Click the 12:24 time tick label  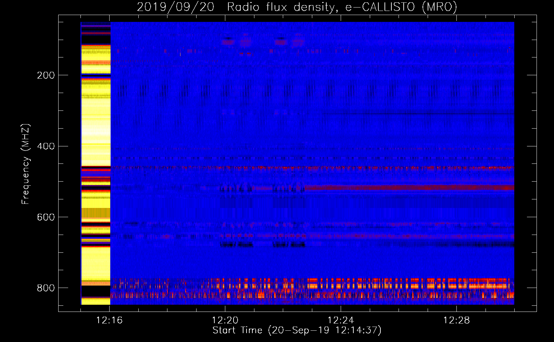341,320
